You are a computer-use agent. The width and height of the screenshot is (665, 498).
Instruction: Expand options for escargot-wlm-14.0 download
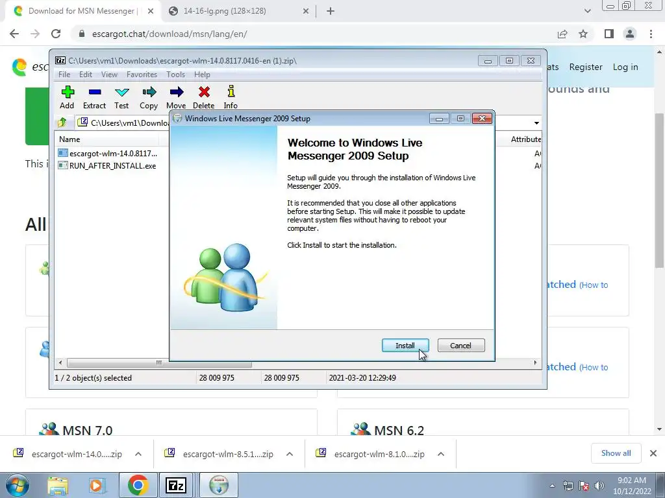pos(138,454)
